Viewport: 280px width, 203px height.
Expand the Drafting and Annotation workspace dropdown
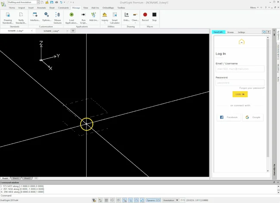[38, 2]
